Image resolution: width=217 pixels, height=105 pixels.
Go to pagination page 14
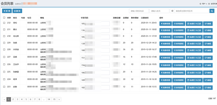coord(49,99)
